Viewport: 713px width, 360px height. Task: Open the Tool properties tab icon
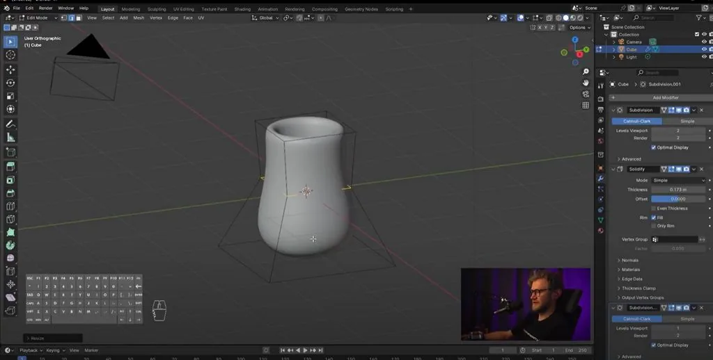[601, 85]
